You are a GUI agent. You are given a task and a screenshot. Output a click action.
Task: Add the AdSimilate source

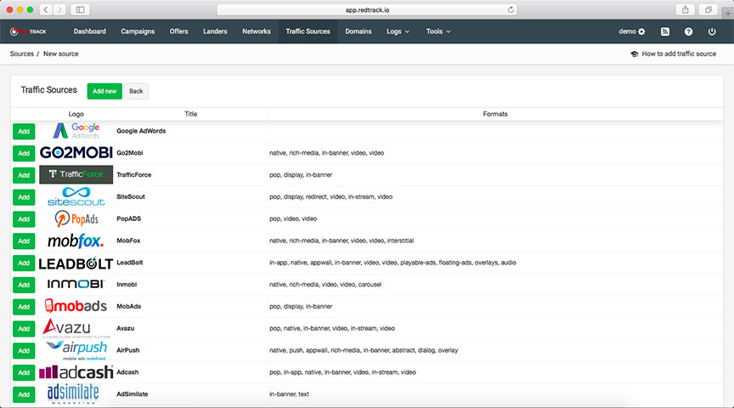pos(24,395)
